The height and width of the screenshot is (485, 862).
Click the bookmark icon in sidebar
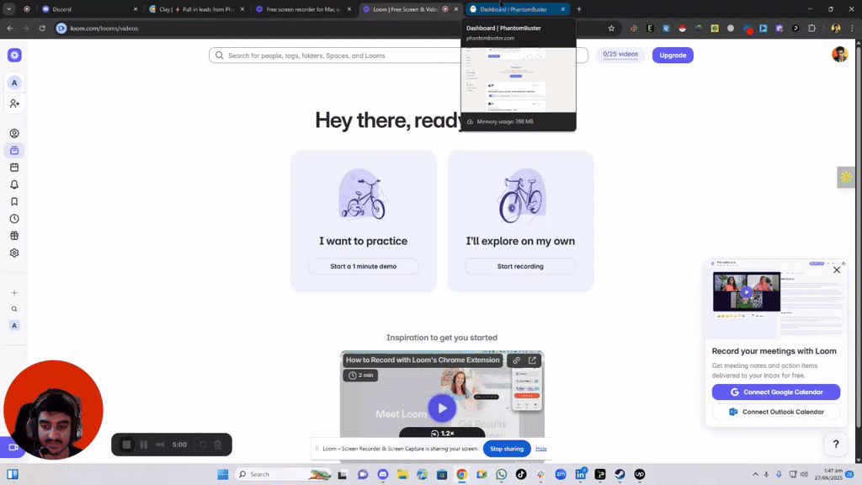[14, 201]
